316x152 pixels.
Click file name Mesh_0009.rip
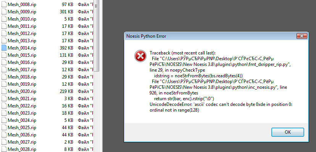point(22,12)
